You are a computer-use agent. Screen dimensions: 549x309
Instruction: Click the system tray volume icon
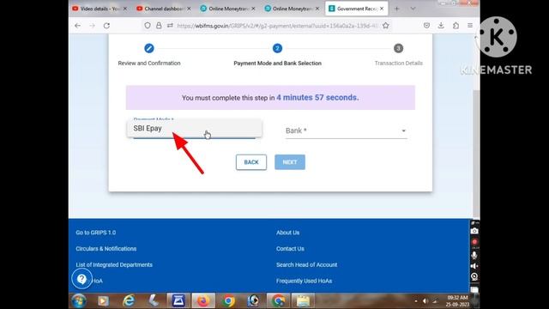[x=425, y=301]
